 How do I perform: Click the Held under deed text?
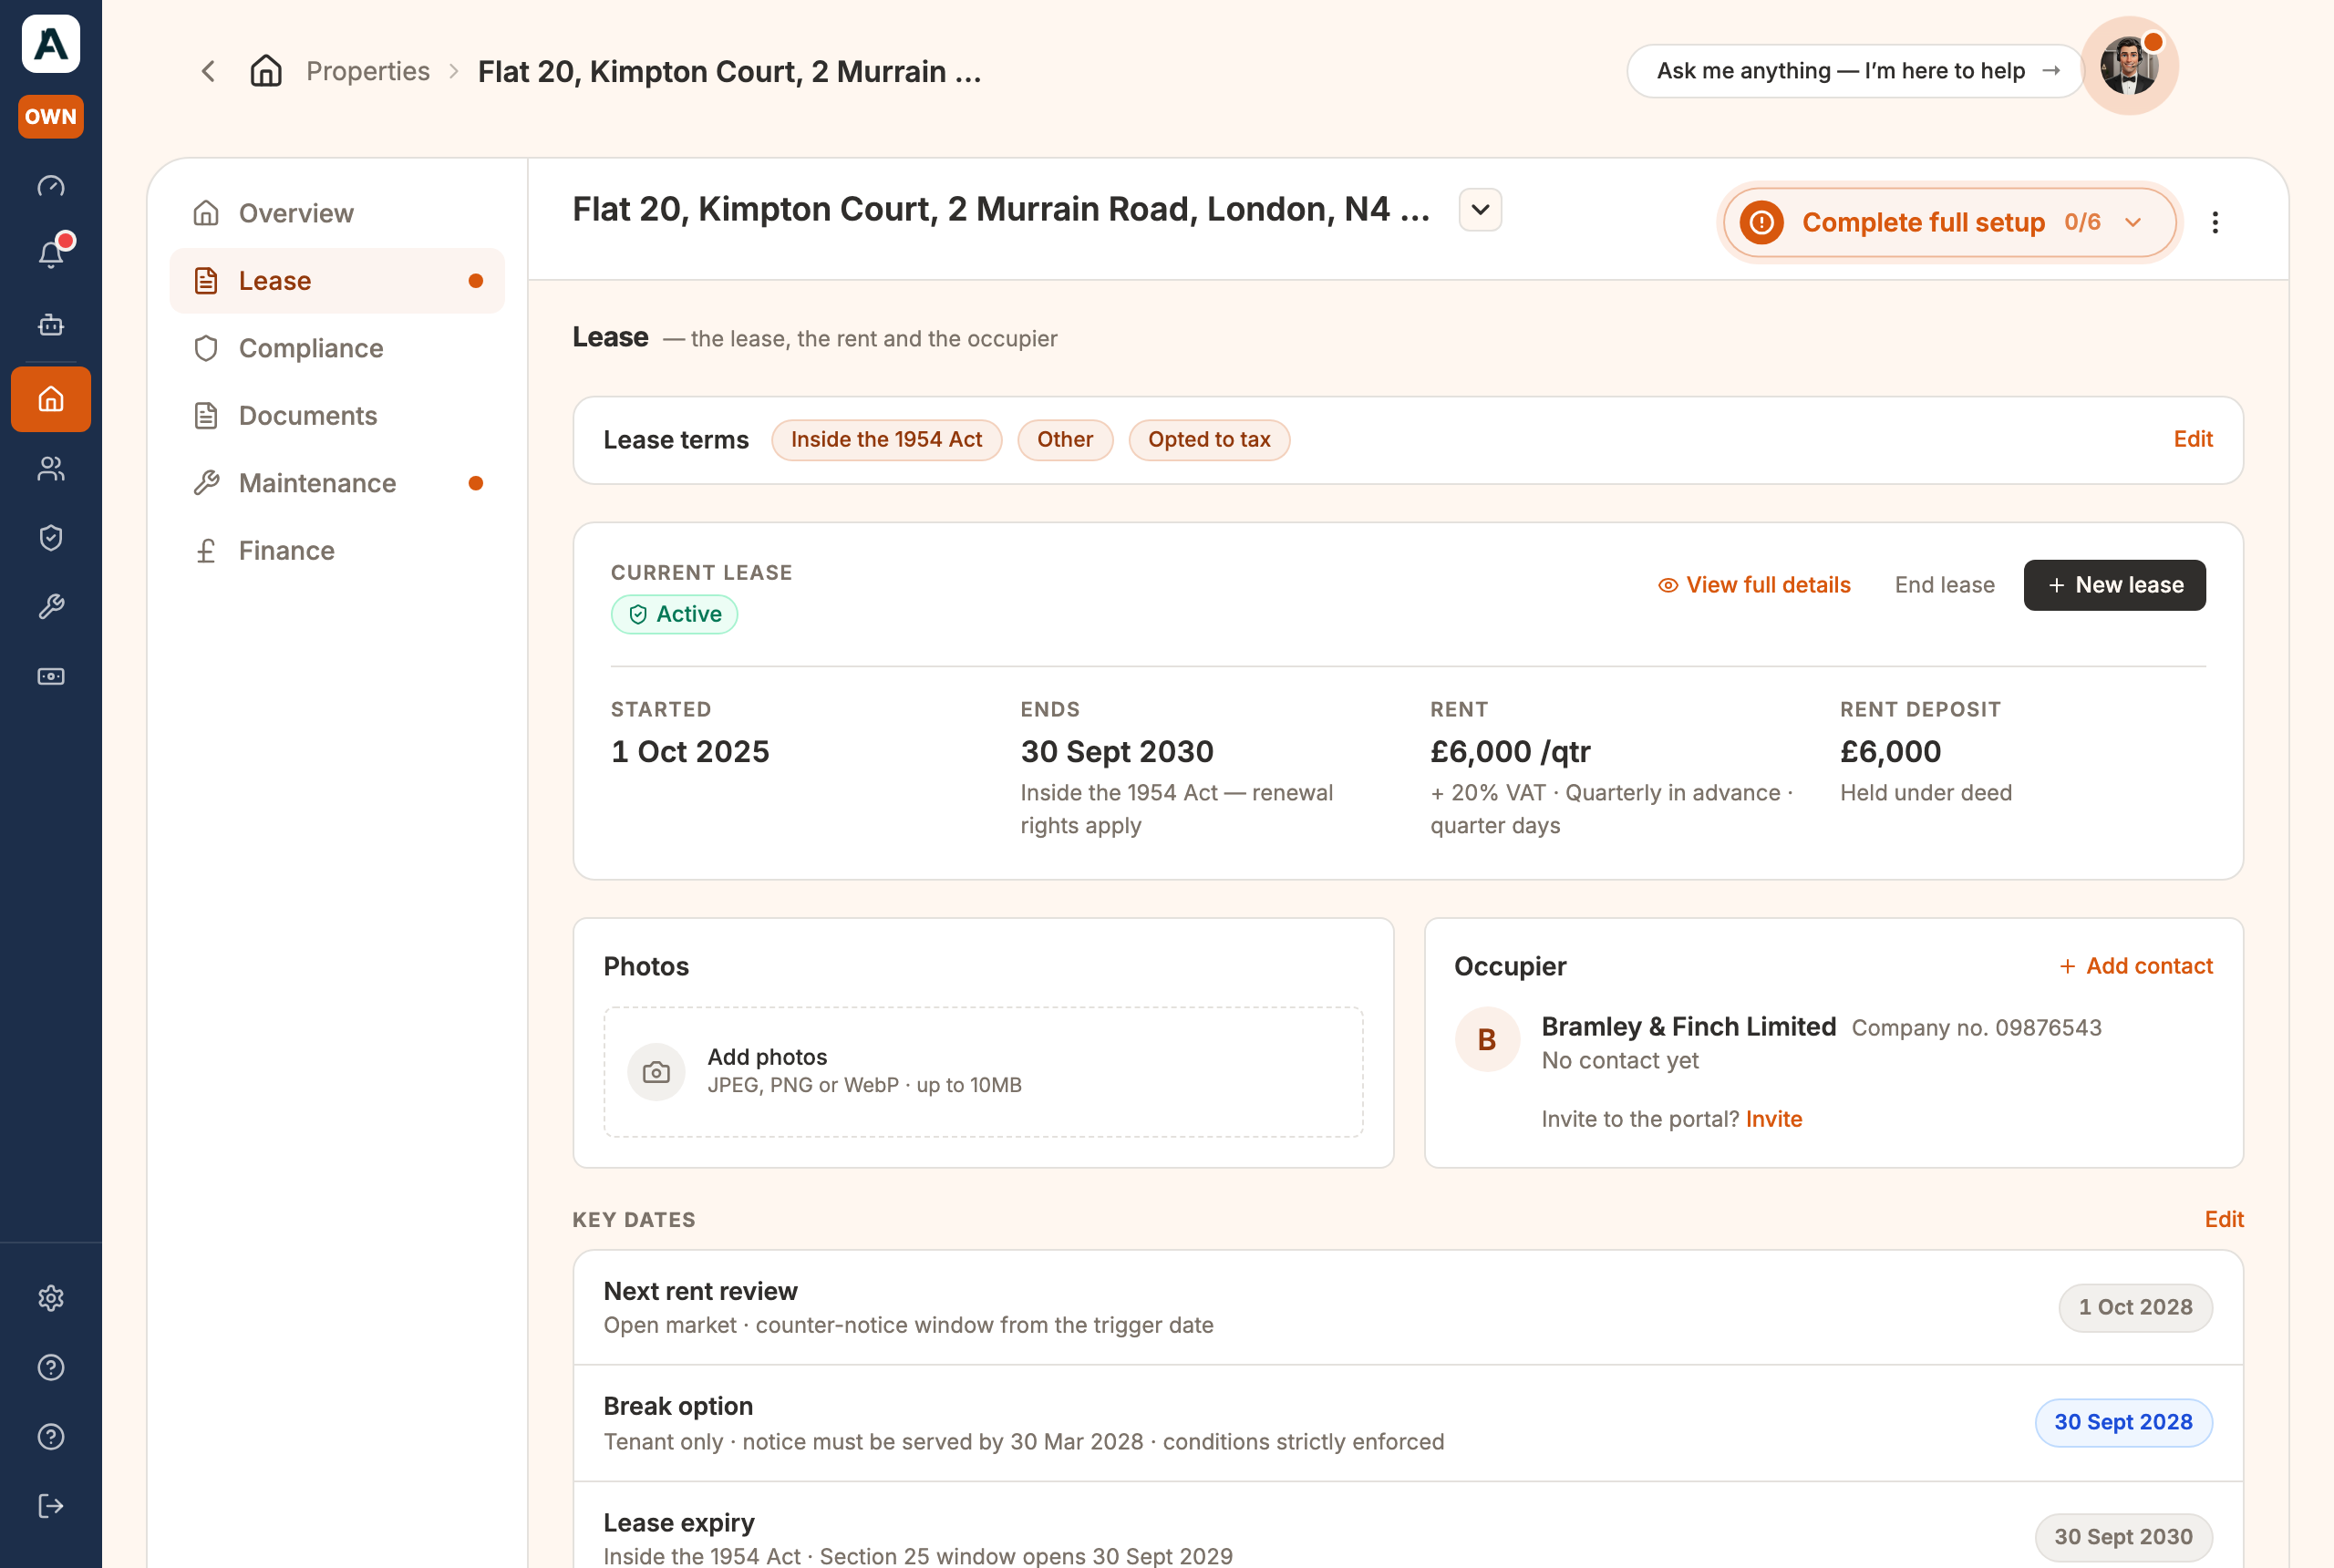(1926, 793)
